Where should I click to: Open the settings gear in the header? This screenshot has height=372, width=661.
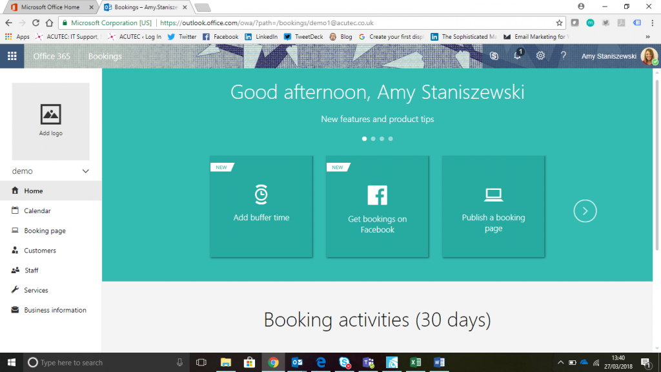540,56
